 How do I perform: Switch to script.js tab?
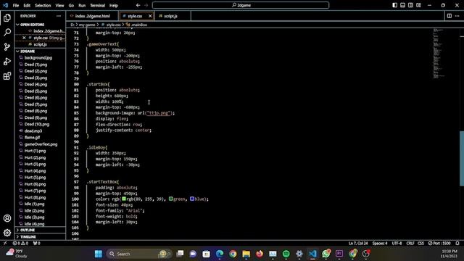click(x=171, y=16)
